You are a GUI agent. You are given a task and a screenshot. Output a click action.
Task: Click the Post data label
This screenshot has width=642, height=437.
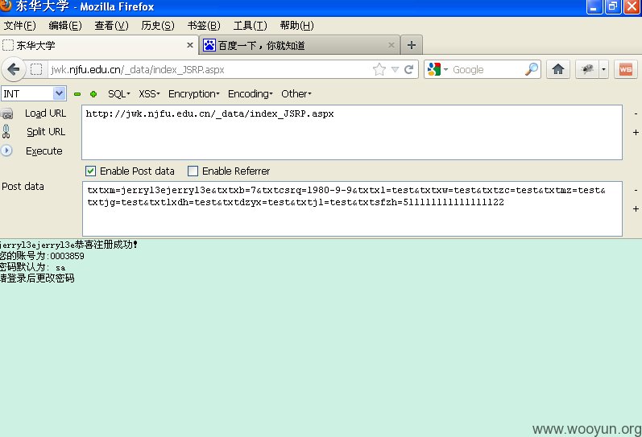click(23, 187)
